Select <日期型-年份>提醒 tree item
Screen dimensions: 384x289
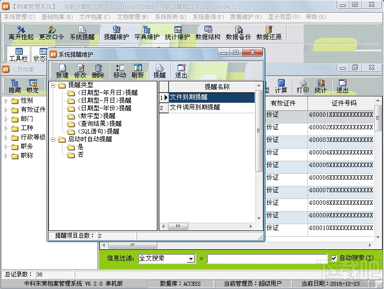point(104,108)
